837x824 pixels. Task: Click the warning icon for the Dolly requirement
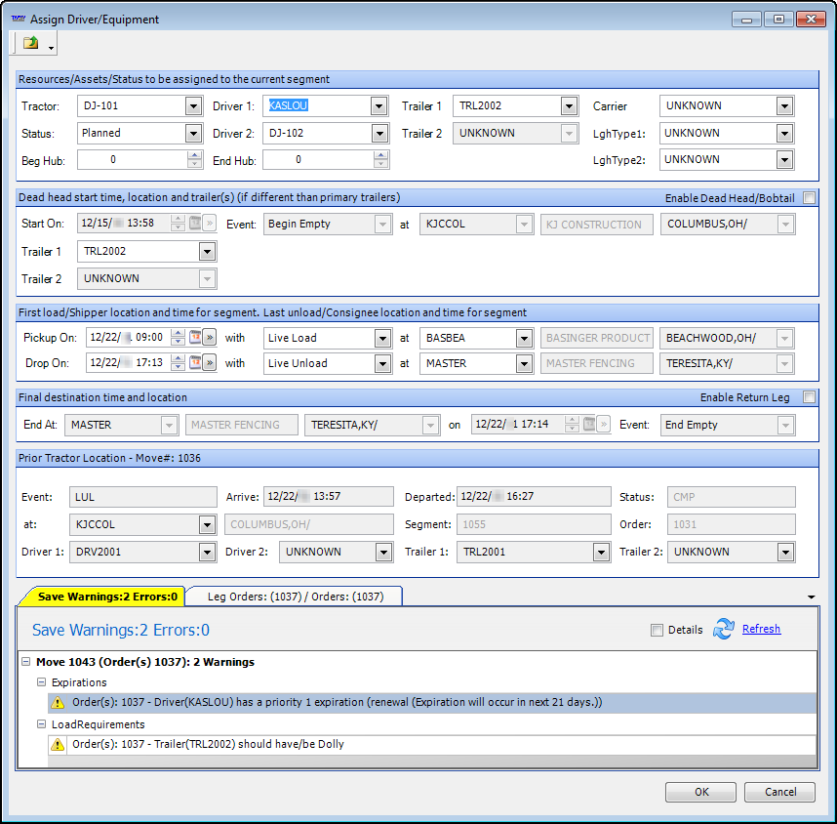pos(58,745)
